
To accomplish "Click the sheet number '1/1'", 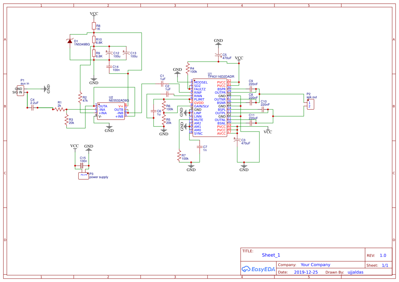I will click(385, 265).
